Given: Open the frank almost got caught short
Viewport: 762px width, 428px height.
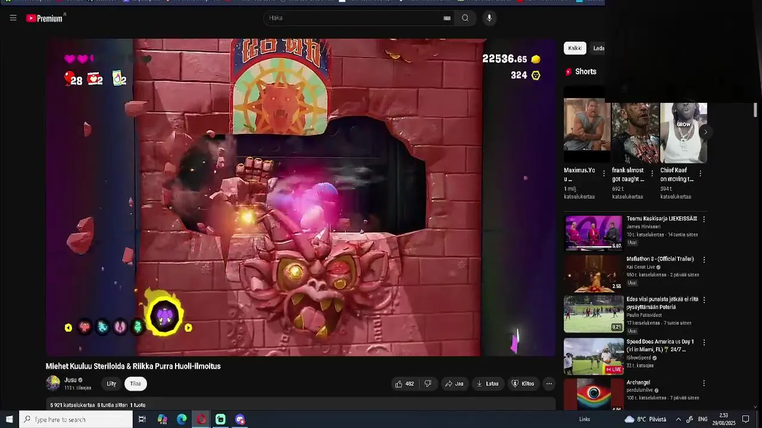Looking at the screenshot, I should pos(635,133).
